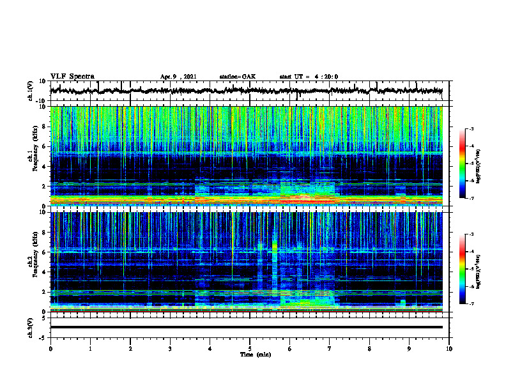The image size is (506, 391).
Task: Click time-axis tick label "9"
Action: [x=409, y=349]
